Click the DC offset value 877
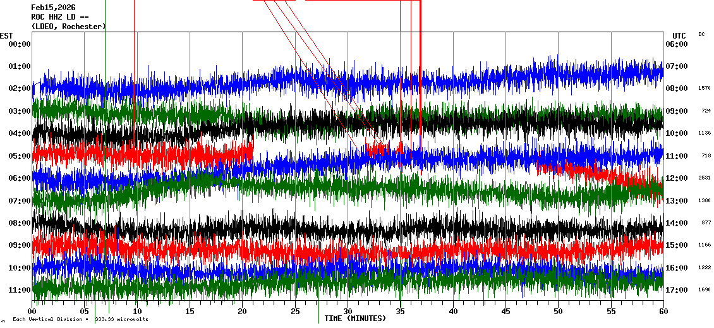 coord(706,223)
